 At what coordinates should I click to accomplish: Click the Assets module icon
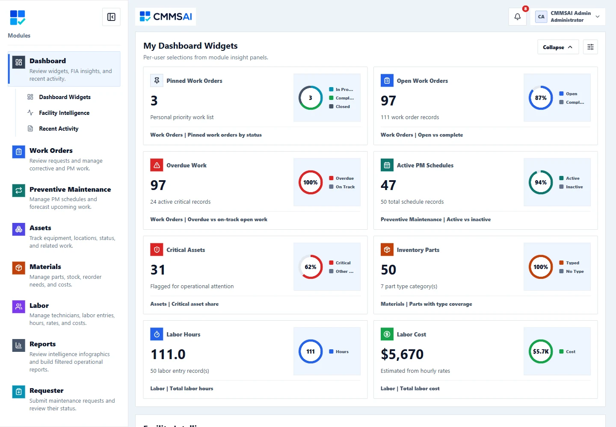coord(19,229)
